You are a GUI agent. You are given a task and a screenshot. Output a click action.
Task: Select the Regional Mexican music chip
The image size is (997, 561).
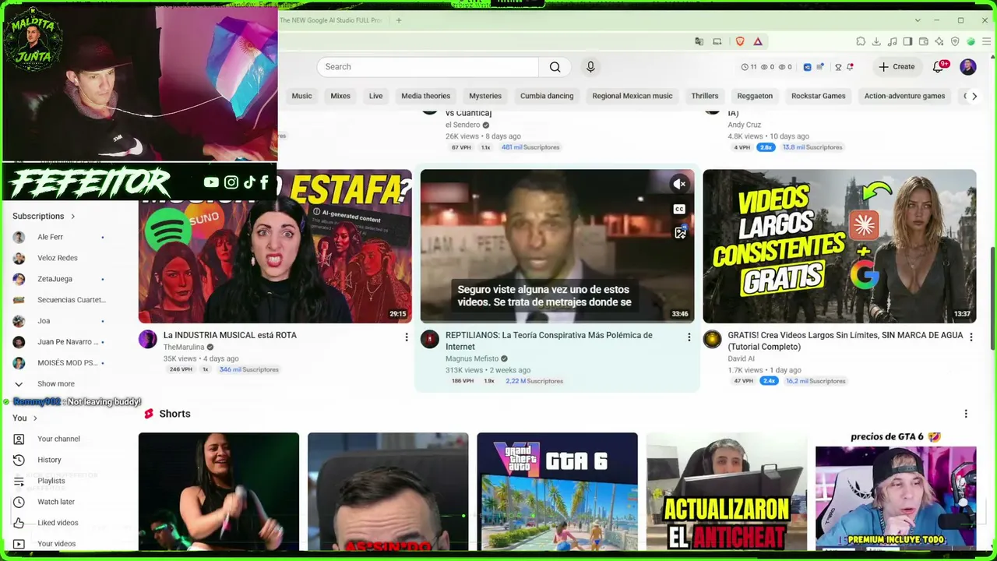632,96
